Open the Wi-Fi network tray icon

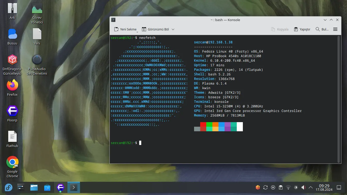288,188
